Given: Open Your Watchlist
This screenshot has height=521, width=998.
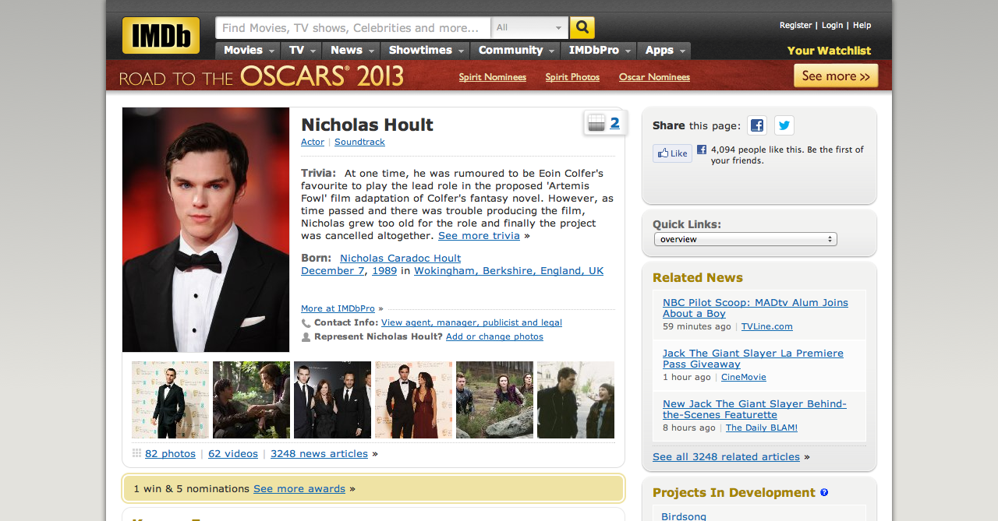Looking at the screenshot, I should [x=829, y=51].
